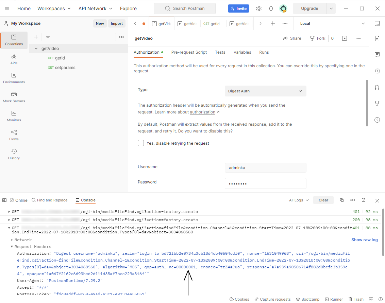The image size is (385, 303).
Task: Open Postman settings via gear icon
Action: pos(259,8)
